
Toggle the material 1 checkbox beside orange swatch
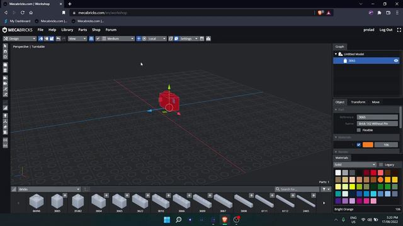(x=359, y=145)
